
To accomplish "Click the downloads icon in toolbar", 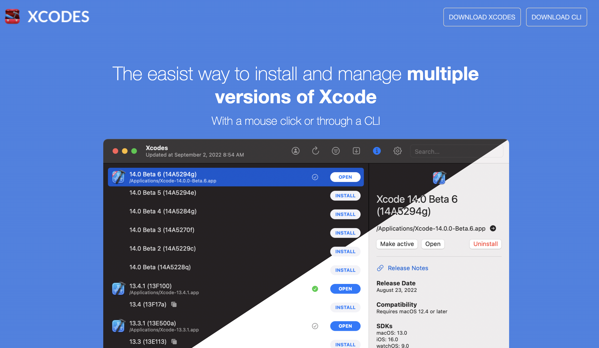I will click(x=356, y=151).
